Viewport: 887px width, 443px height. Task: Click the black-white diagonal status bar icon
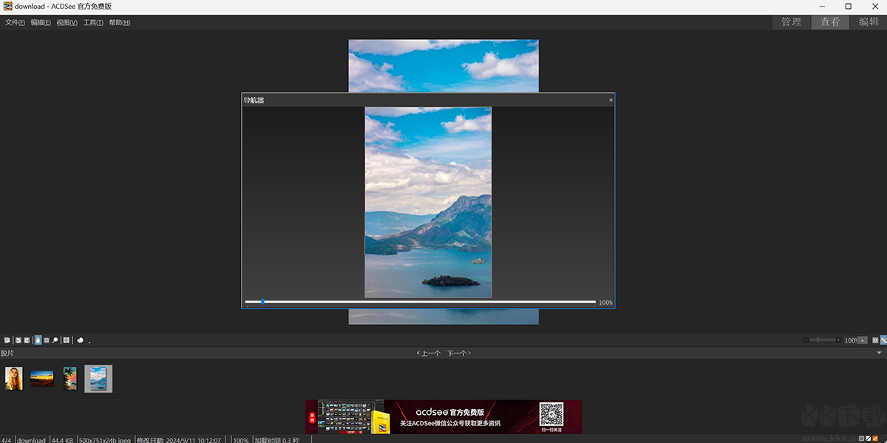[869, 439]
